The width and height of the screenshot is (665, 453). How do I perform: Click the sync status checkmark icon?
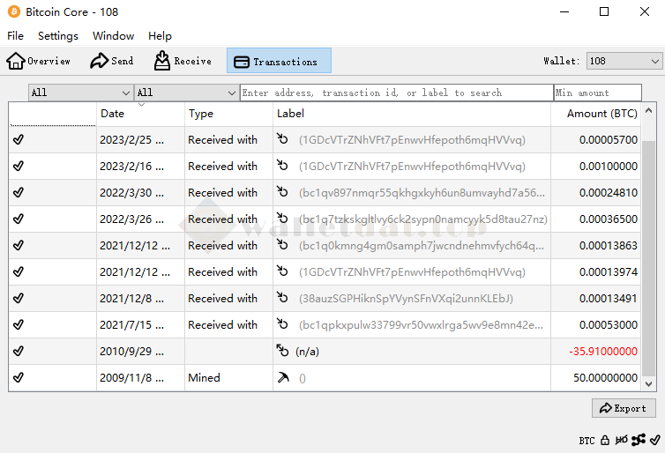point(654,440)
